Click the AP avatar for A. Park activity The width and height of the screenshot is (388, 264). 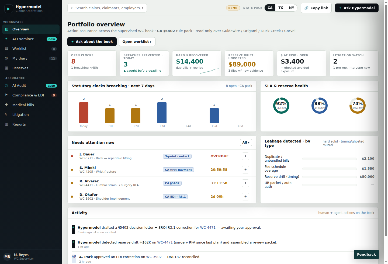[74, 259]
